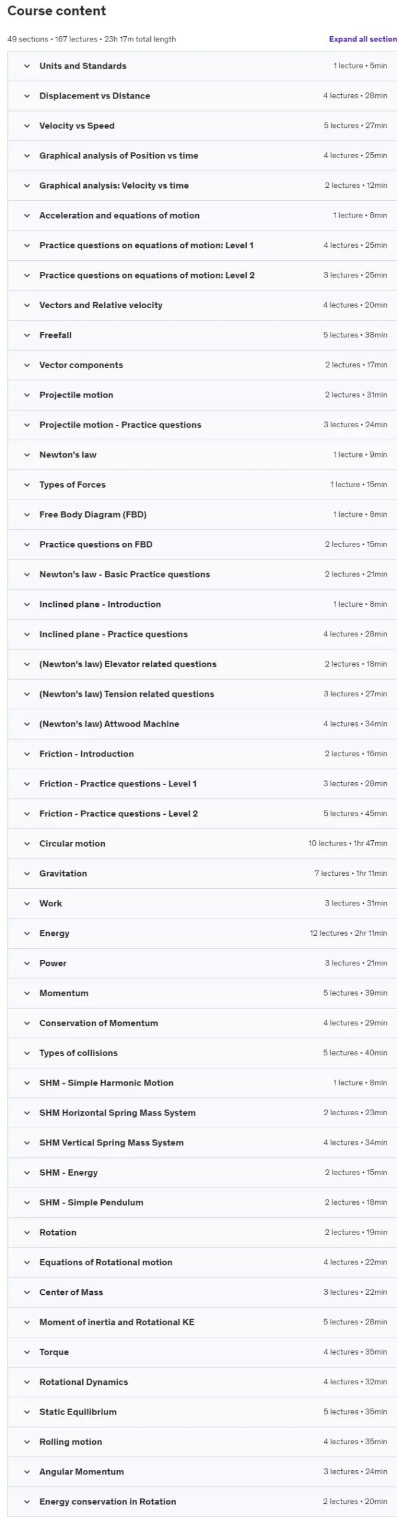Click the chevron beside Projectile motion
397x1517 pixels.
pyautogui.click(x=27, y=395)
